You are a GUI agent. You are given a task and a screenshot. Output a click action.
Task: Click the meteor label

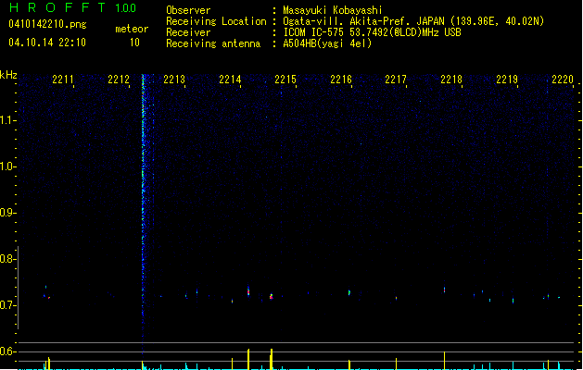tap(132, 29)
